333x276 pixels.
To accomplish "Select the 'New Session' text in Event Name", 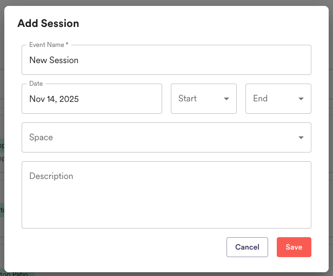I will [54, 60].
